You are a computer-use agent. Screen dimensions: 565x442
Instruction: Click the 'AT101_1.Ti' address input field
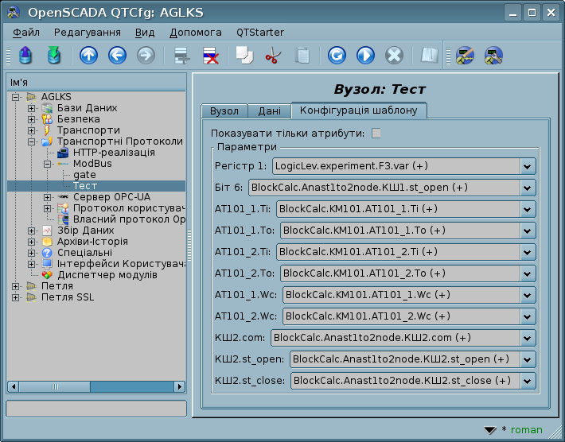pos(398,209)
